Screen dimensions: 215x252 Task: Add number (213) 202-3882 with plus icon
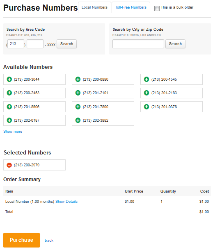click(x=78, y=120)
